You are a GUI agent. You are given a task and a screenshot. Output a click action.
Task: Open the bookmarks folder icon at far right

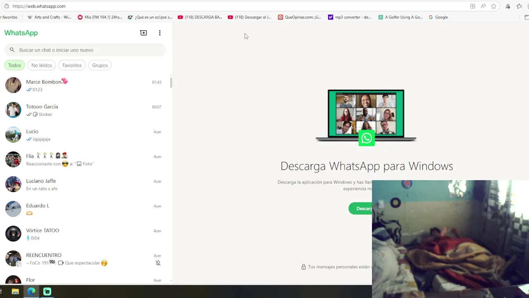527,17
